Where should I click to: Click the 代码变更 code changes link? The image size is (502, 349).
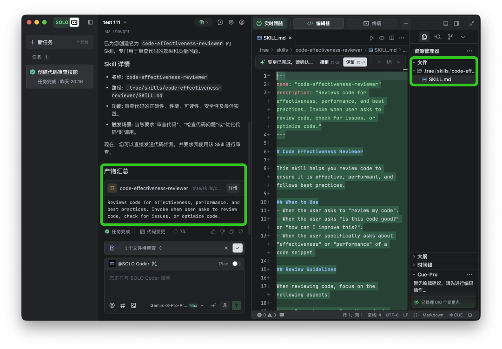153,231
